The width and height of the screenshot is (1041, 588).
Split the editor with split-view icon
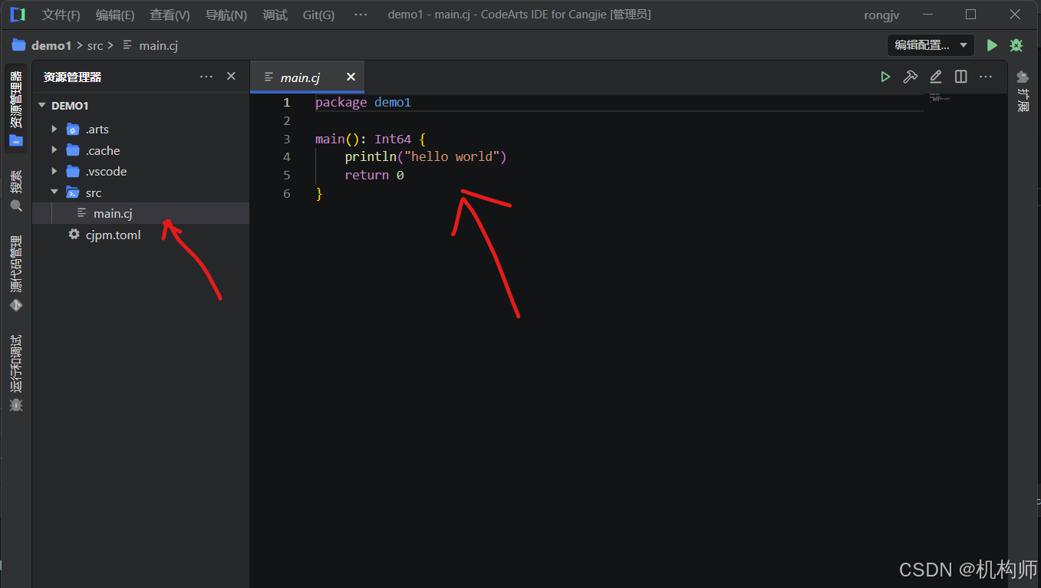point(960,77)
